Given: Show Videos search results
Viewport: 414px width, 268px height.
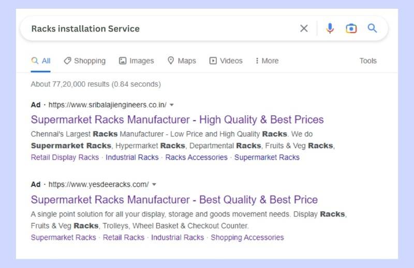Looking at the screenshot, I should click(x=226, y=61).
